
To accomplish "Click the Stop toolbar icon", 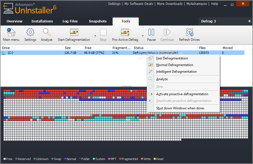I will 103,32.
